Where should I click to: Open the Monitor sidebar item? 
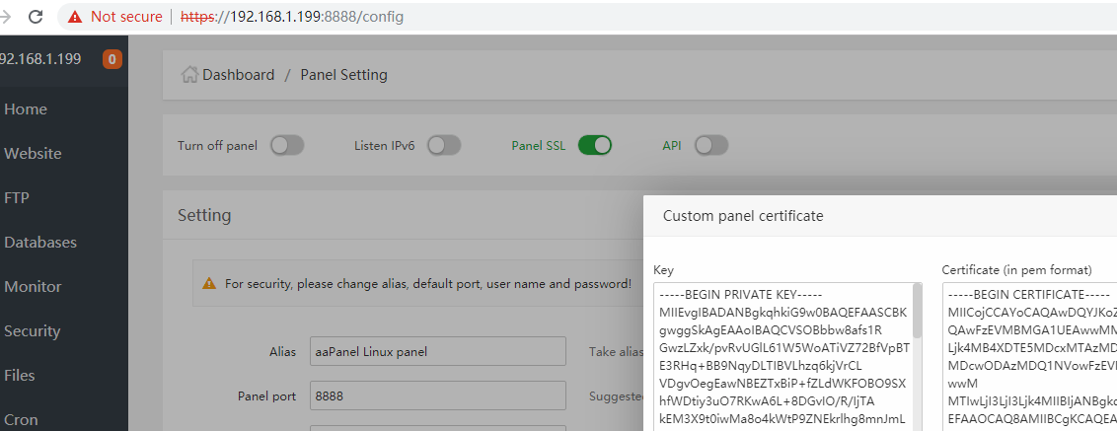point(33,287)
